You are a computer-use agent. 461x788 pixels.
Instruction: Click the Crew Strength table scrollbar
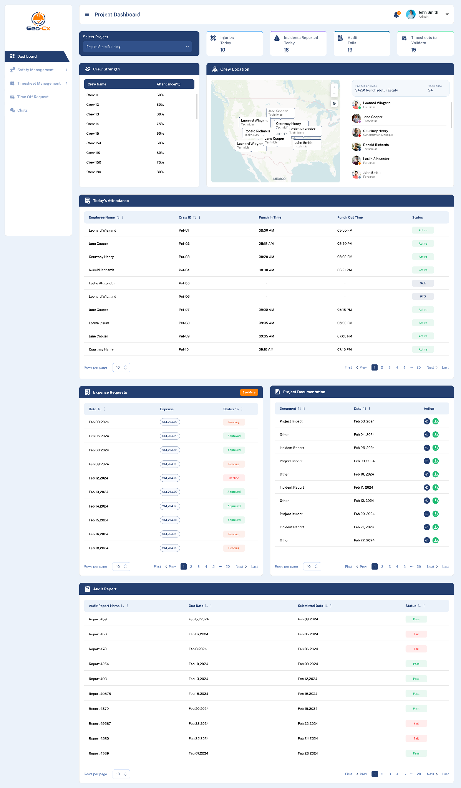197,107
